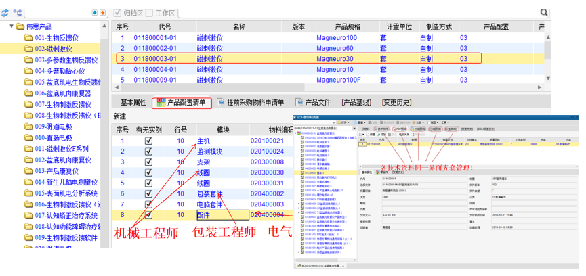
Task: Select product row 011800004-01
Action: [x=155, y=69]
